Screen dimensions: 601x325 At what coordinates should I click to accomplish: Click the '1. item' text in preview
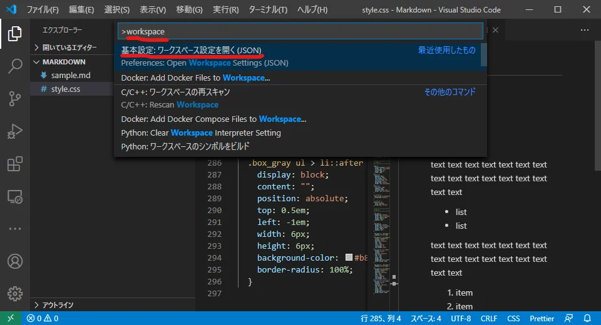tap(460, 293)
